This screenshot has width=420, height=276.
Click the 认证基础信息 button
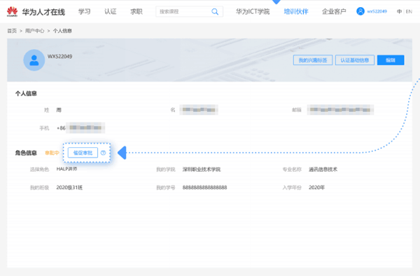[x=355, y=60]
